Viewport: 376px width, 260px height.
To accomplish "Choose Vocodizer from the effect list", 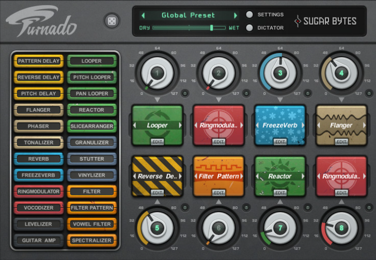I will point(39,207).
